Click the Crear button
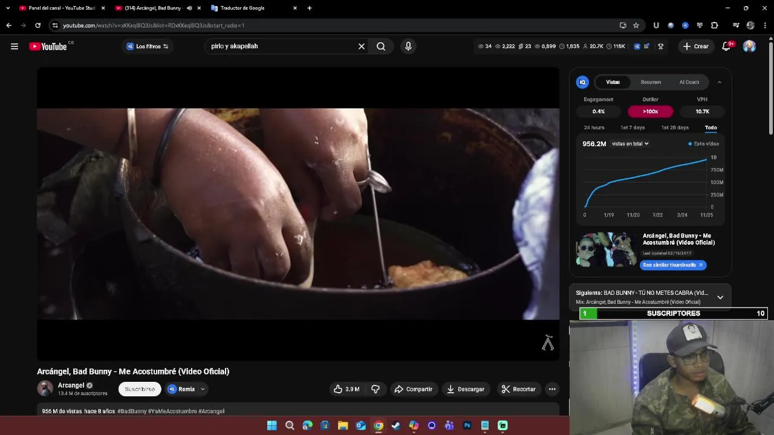Viewport: 774px width, 435px height. 695,46
